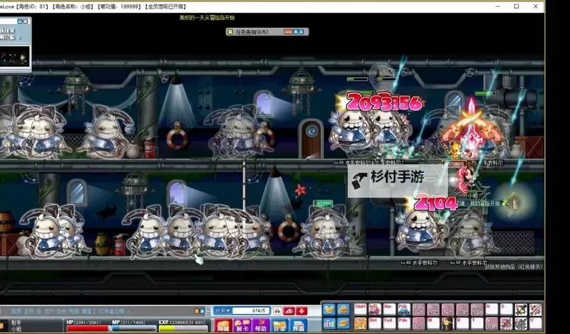Use the Pup key blue skill slot

click(x=404, y=309)
